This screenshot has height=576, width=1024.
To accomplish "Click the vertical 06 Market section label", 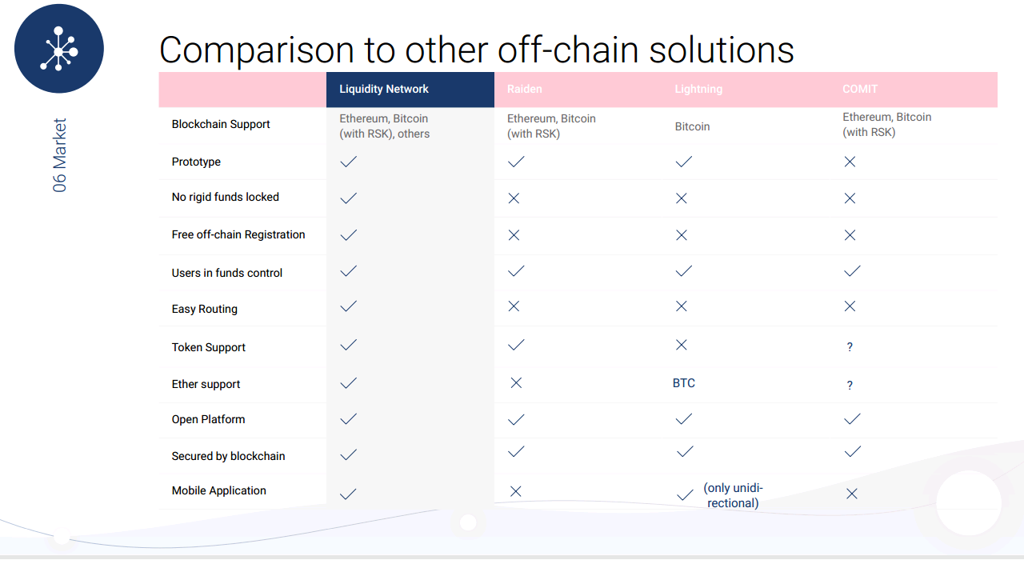I will coord(60,155).
